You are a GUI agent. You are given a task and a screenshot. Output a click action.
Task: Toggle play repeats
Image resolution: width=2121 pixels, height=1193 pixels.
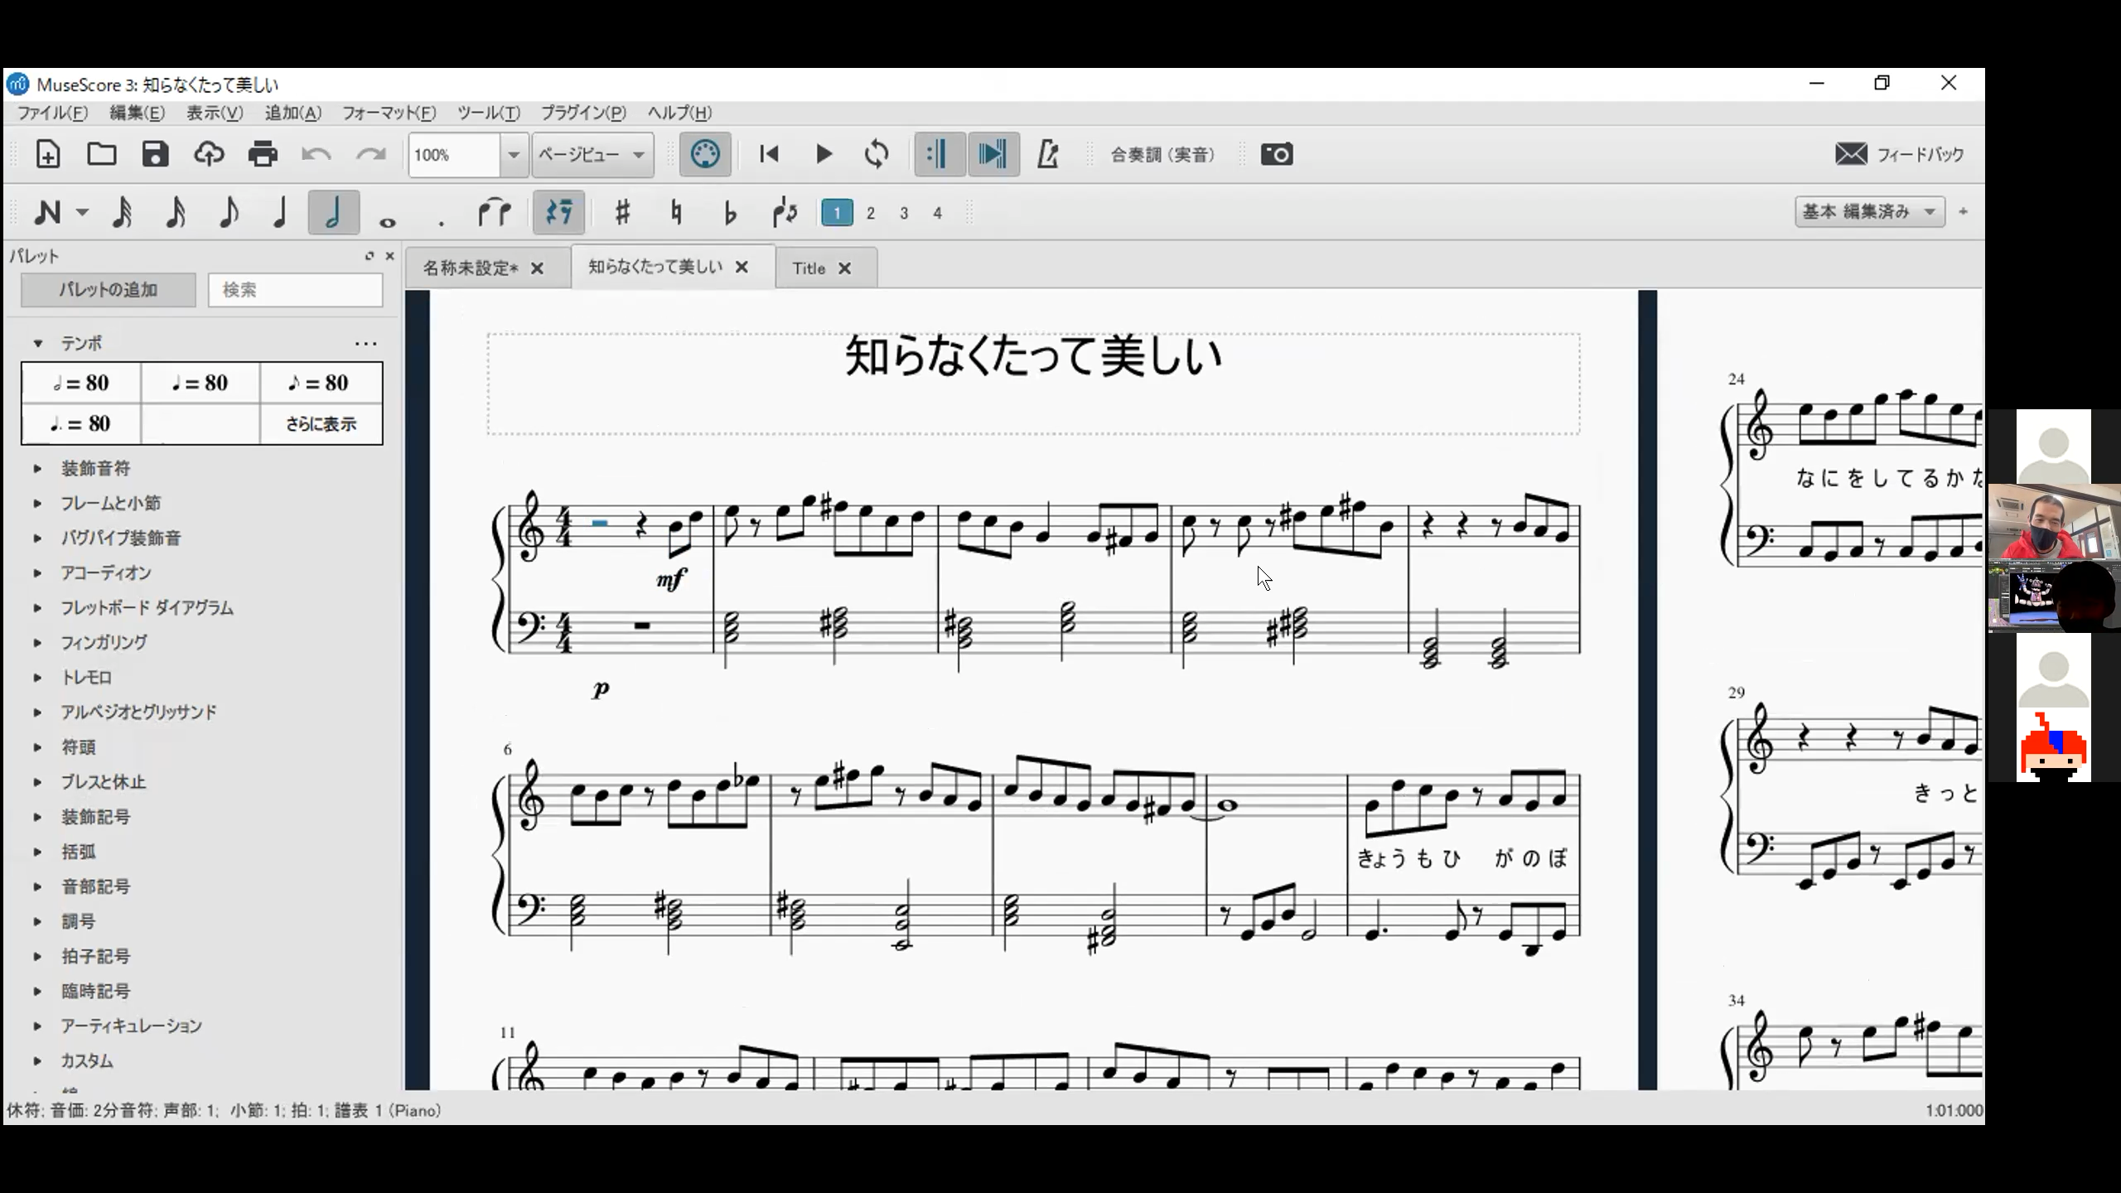pos(940,154)
